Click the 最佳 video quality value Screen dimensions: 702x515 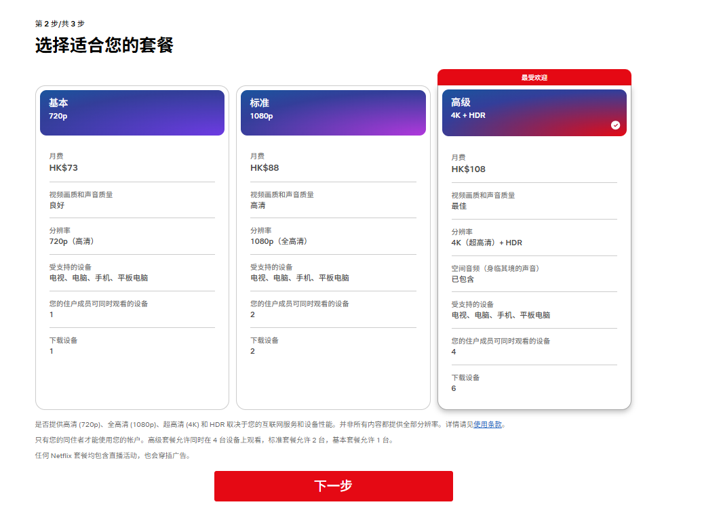click(x=459, y=206)
